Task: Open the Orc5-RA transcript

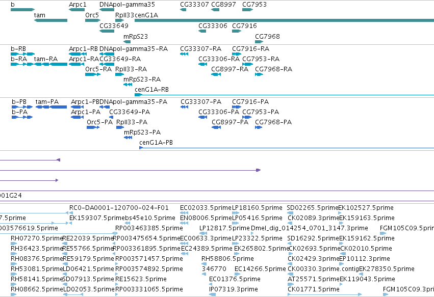Action: click(93, 74)
